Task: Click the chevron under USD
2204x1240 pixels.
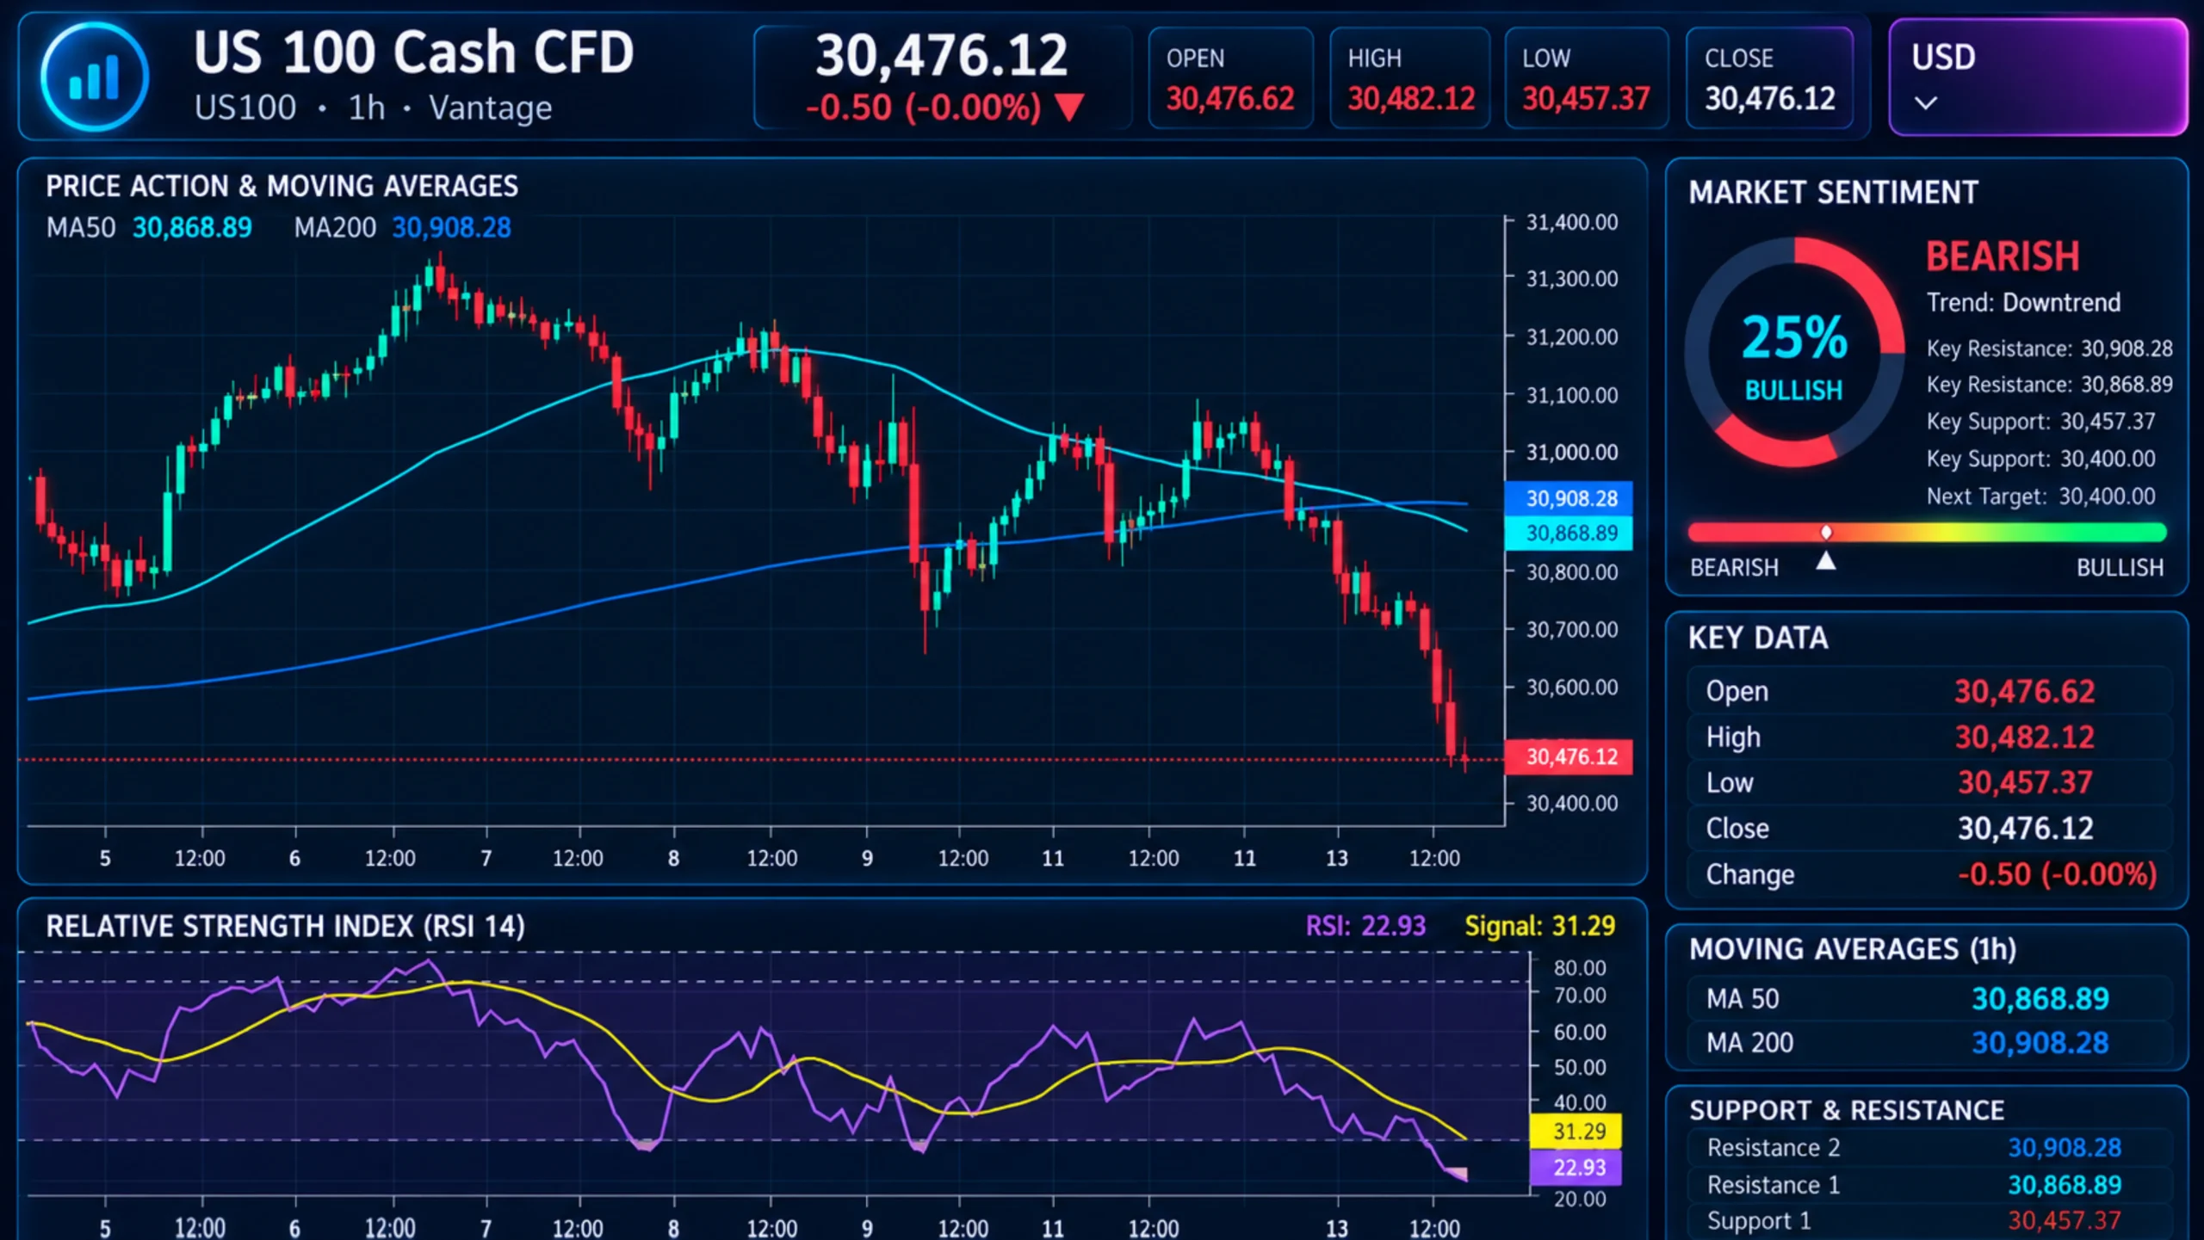Action: click(x=1926, y=103)
